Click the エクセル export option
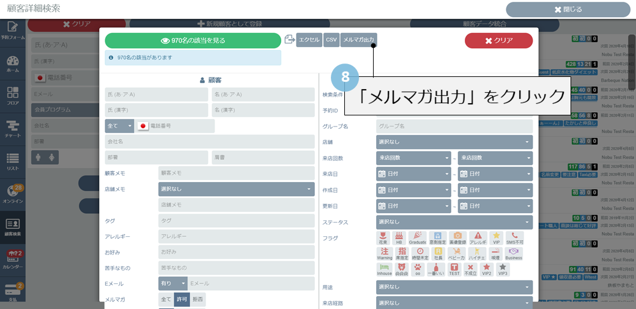The image size is (636, 309). click(x=309, y=40)
